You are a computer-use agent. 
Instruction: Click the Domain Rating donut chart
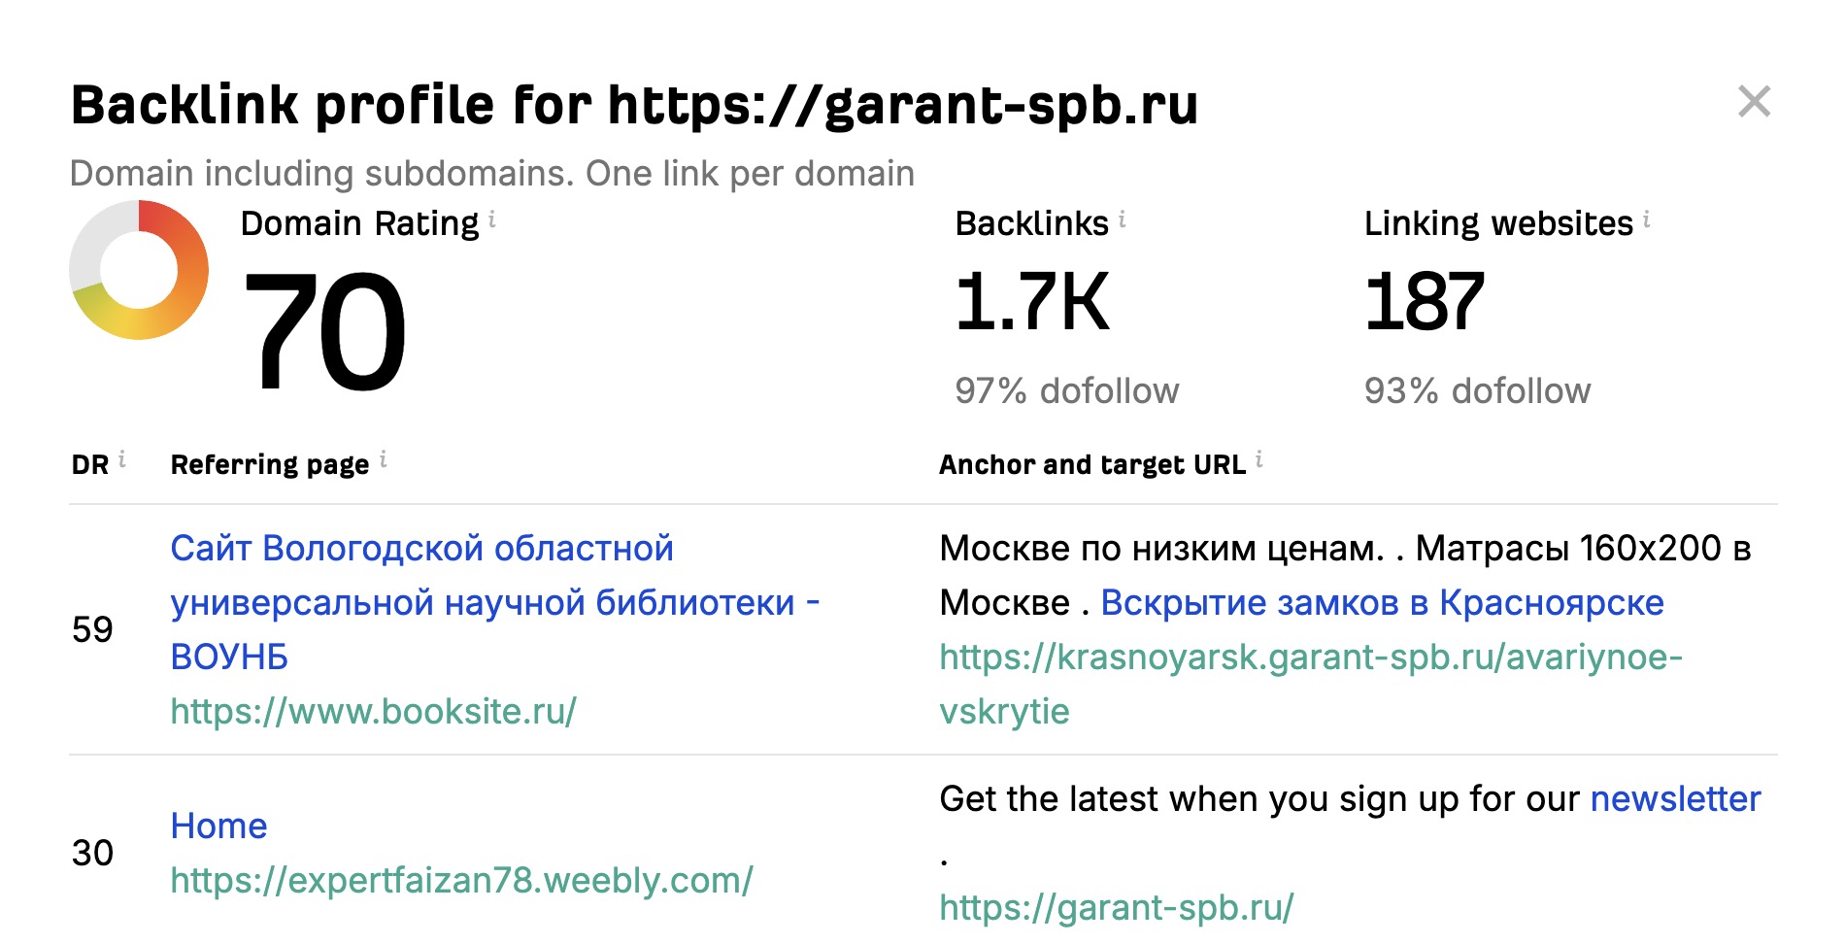(139, 270)
